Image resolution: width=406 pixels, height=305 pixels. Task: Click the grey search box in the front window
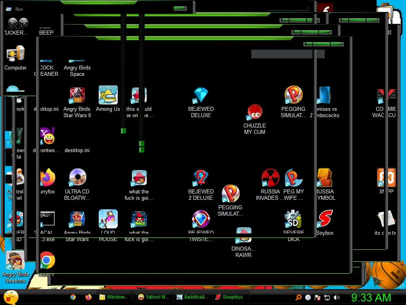tap(288, 54)
